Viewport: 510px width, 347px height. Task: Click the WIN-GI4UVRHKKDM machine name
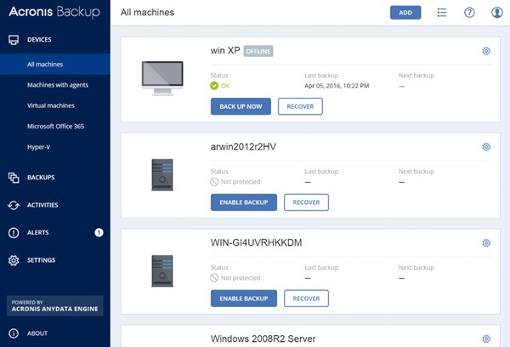click(256, 243)
